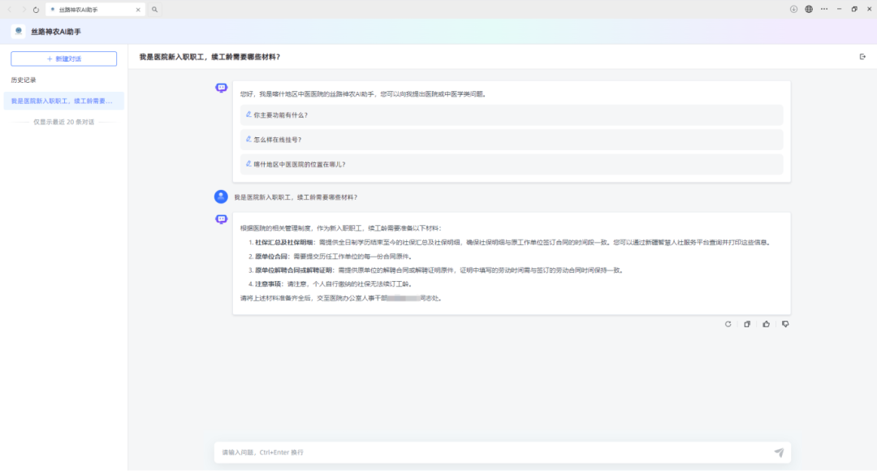This screenshot has height=471, width=877.
Task: Open the history conversation about 续工龄
Action: coord(63,102)
